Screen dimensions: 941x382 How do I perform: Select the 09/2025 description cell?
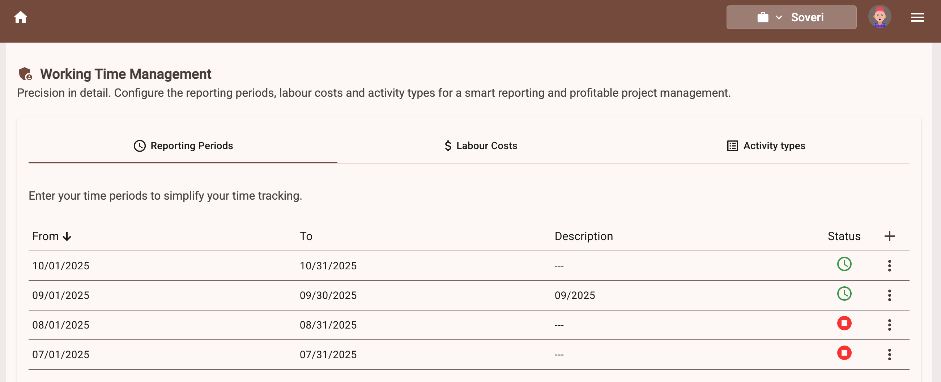pyautogui.click(x=575, y=295)
